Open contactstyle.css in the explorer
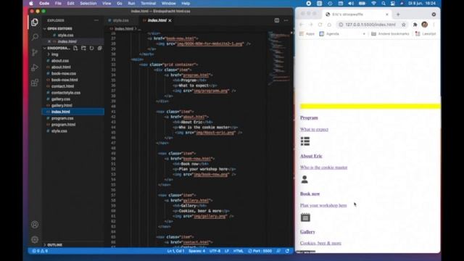Image resolution: width=464 pixels, height=261 pixels. point(66,93)
